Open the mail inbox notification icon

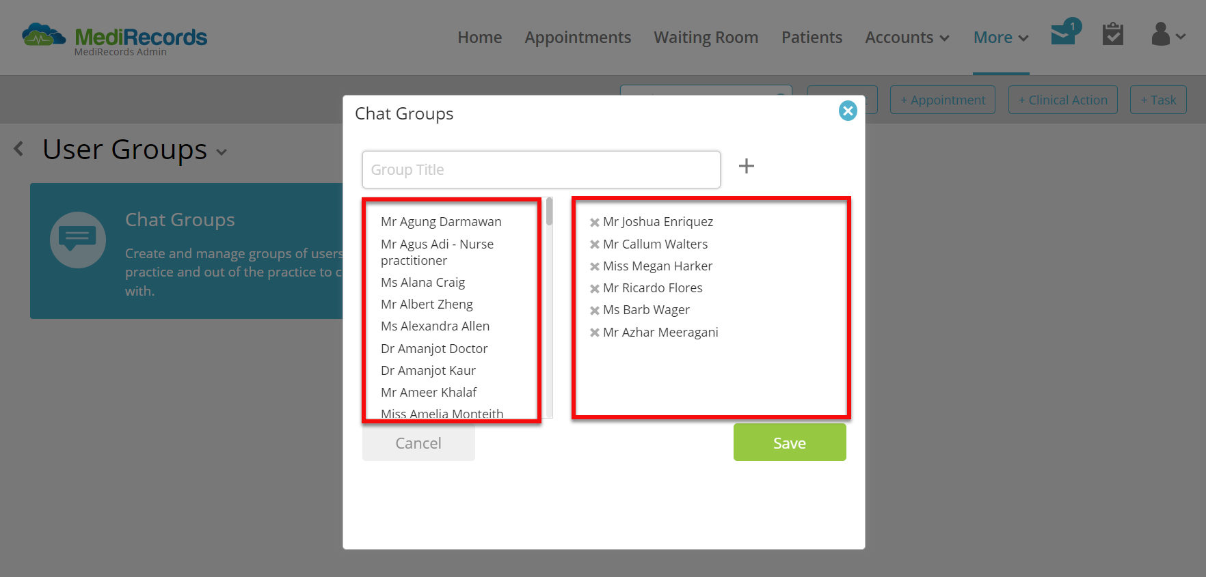click(x=1065, y=33)
